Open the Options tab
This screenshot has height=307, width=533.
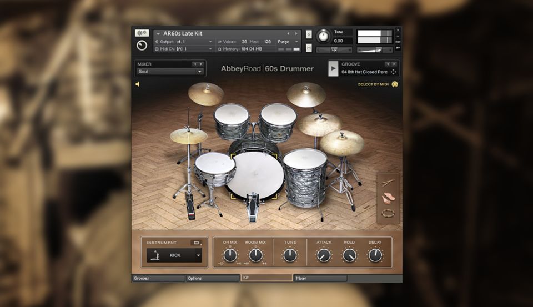coord(212,278)
